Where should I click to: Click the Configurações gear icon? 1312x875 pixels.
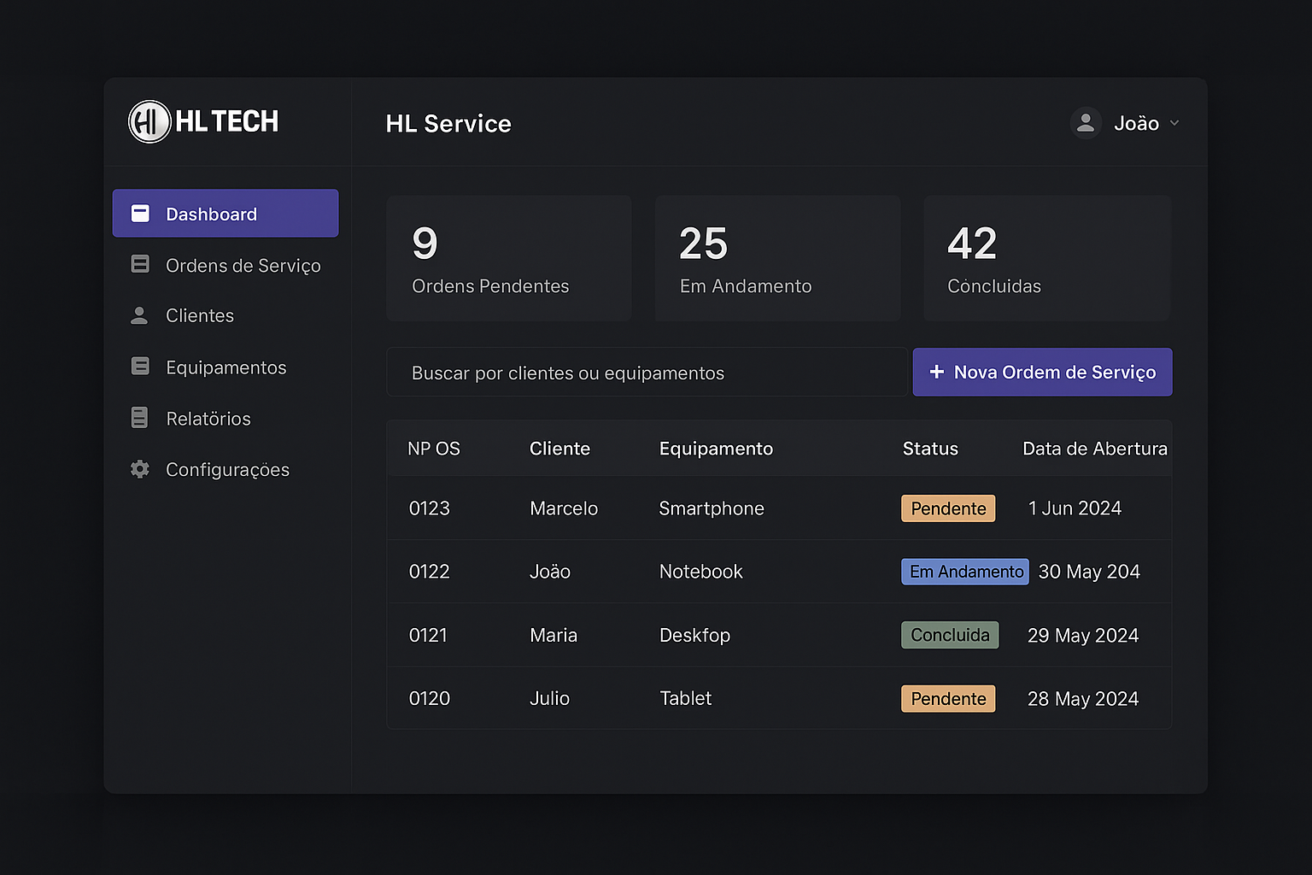pyautogui.click(x=140, y=469)
